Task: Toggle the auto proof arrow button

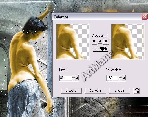Action: [96, 49]
